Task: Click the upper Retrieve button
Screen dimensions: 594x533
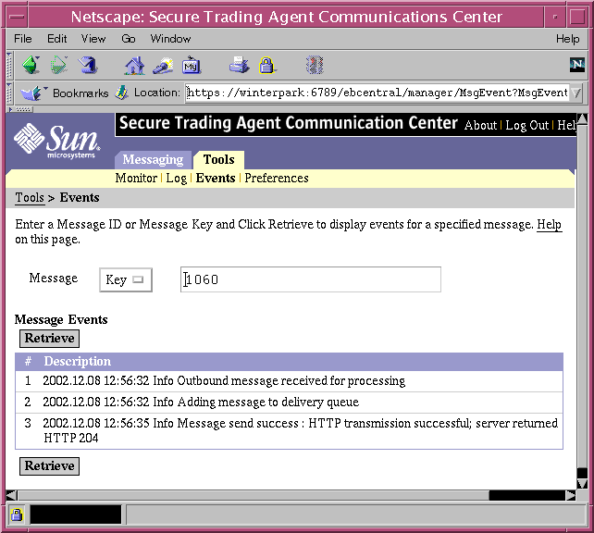Action: pyautogui.click(x=49, y=339)
